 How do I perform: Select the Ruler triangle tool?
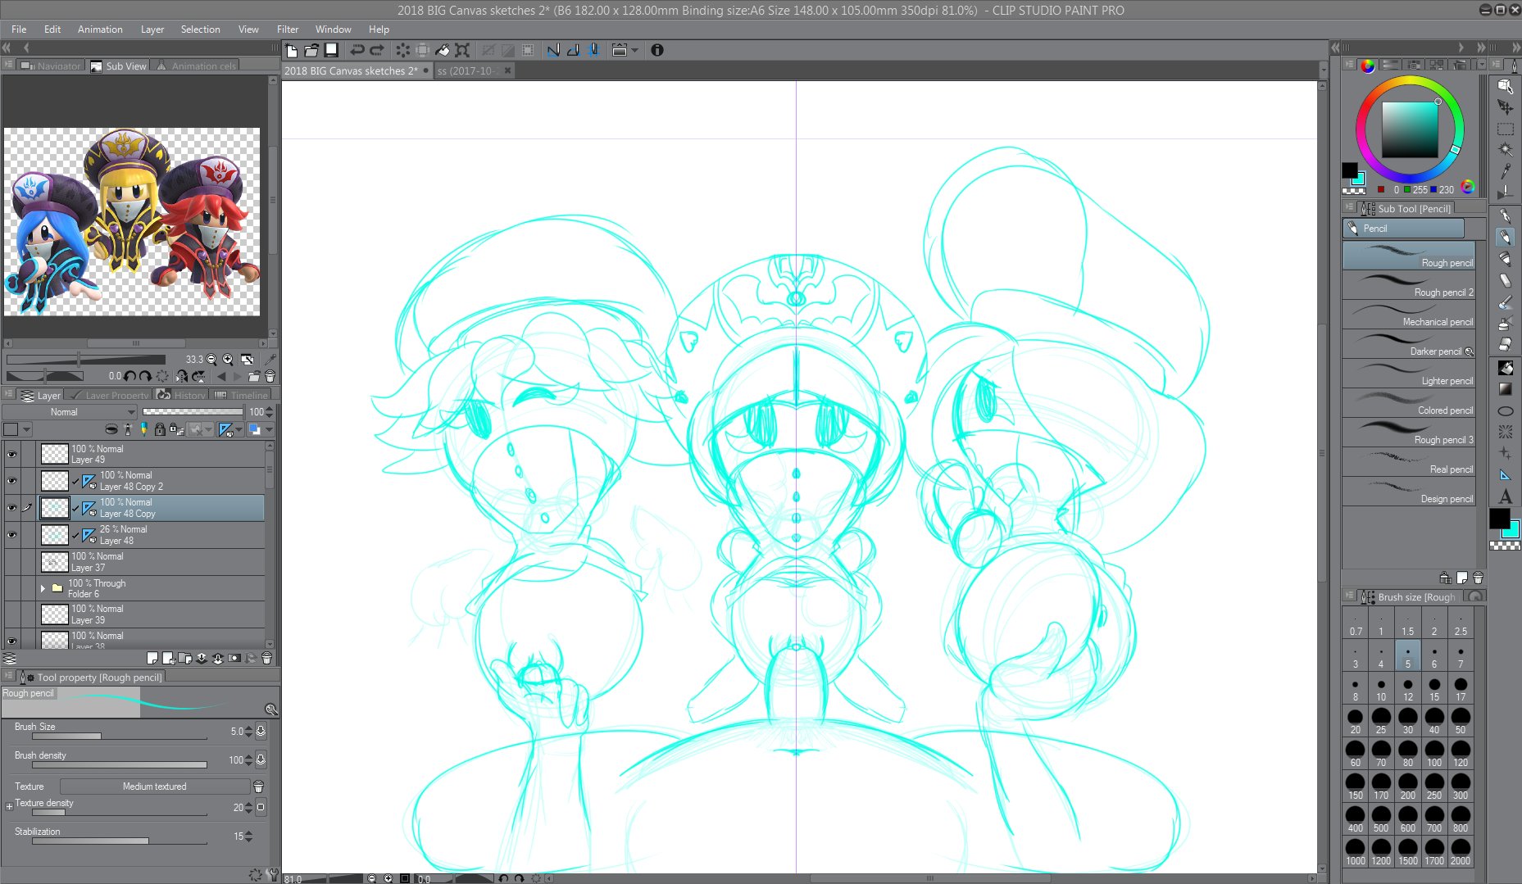tap(1505, 475)
